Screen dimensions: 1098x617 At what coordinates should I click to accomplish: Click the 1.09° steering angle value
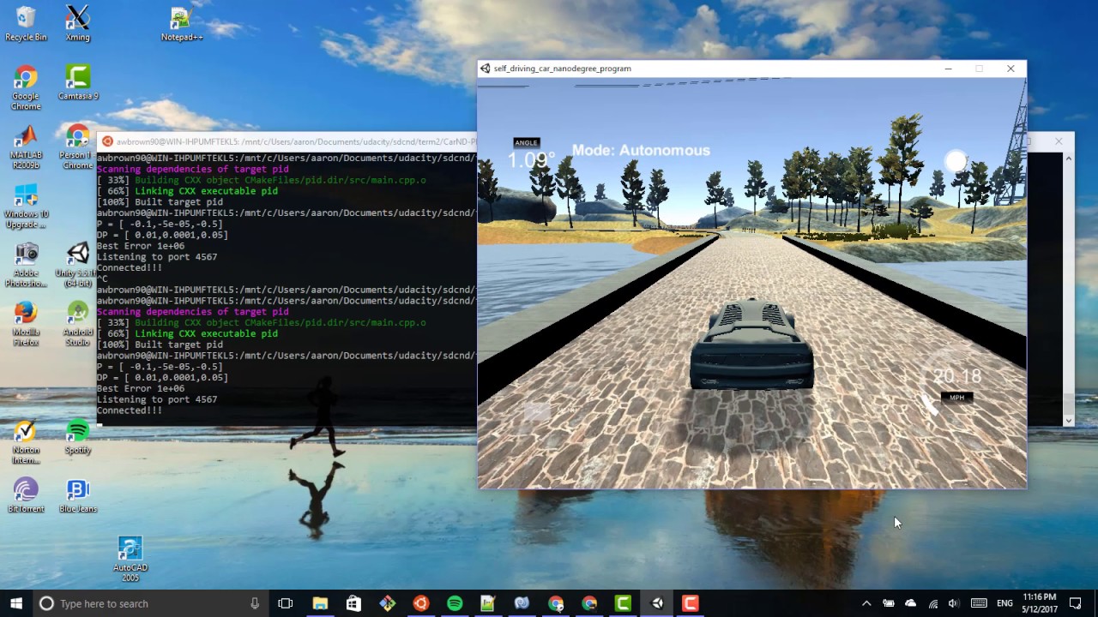531,159
